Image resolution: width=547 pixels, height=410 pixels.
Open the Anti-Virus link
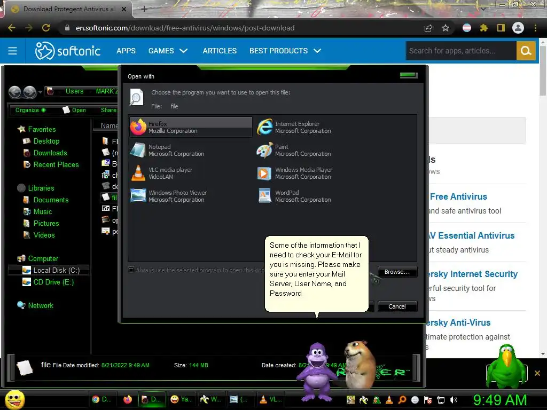[x=458, y=322]
